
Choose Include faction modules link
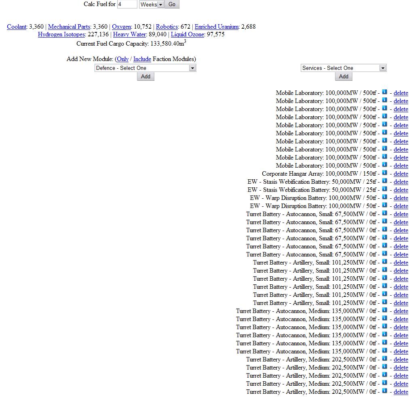[142, 59]
